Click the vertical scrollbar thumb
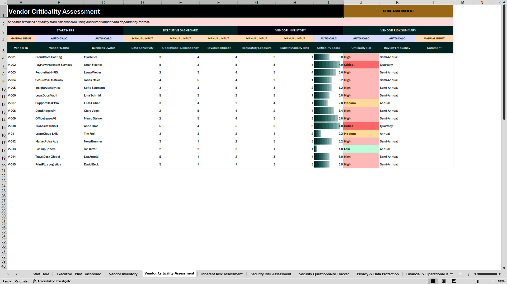Screen dimensions: 507x284 pos(504,62)
